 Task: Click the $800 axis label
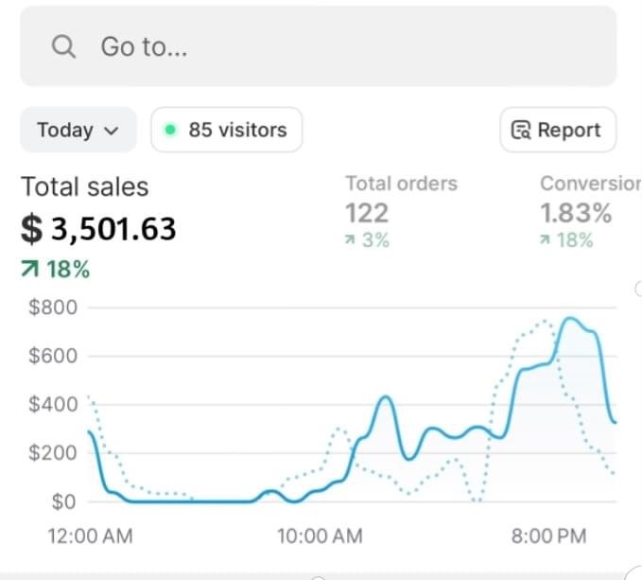pyautogui.click(x=53, y=308)
